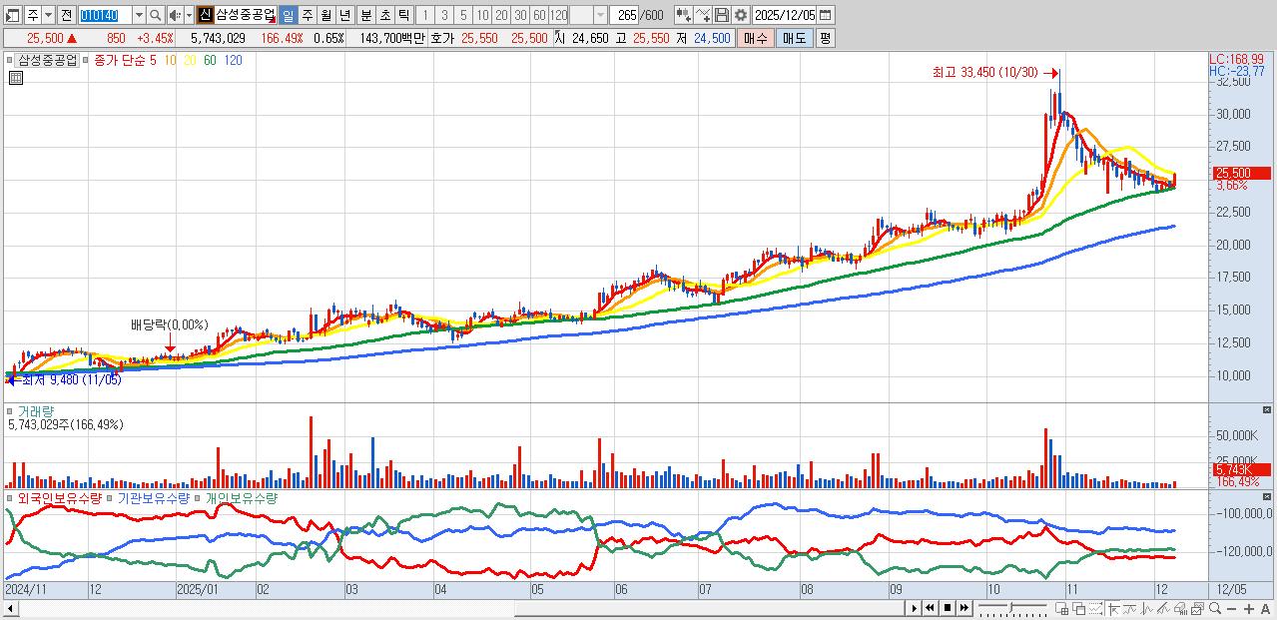
Task: Click the moving average 120 legend
Action: 232,60
